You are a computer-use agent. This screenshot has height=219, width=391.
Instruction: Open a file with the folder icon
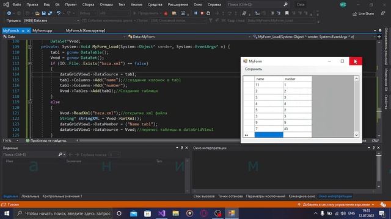click(x=37, y=13)
